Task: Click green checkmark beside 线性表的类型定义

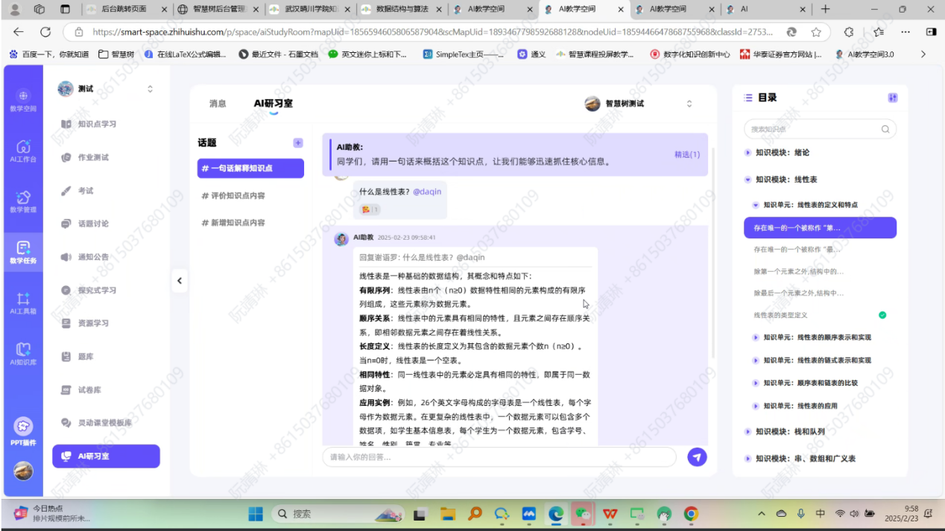Action: pos(882,315)
